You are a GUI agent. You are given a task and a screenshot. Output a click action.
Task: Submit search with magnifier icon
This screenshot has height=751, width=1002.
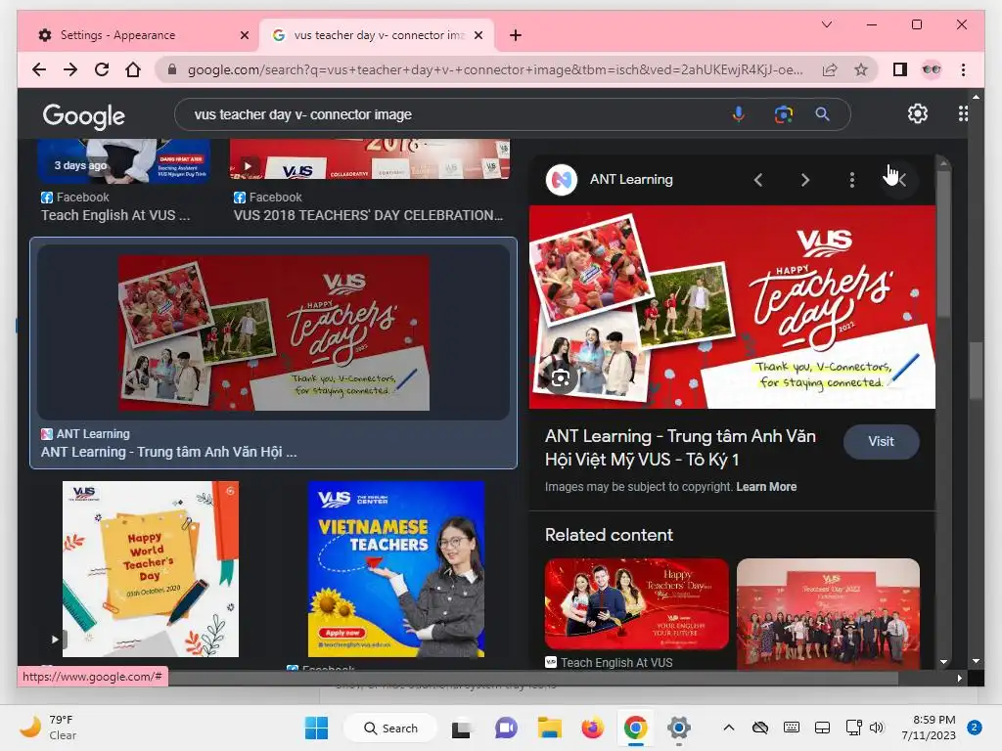tap(822, 114)
